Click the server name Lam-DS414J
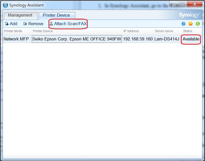This screenshot has width=205, height=161. pyautogui.click(x=167, y=39)
